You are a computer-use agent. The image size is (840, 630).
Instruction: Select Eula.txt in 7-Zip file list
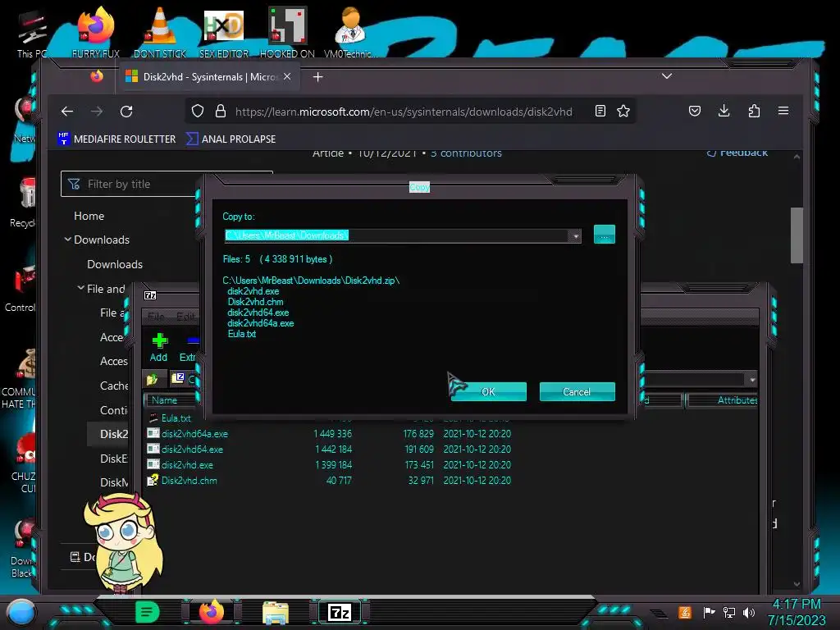point(176,418)
